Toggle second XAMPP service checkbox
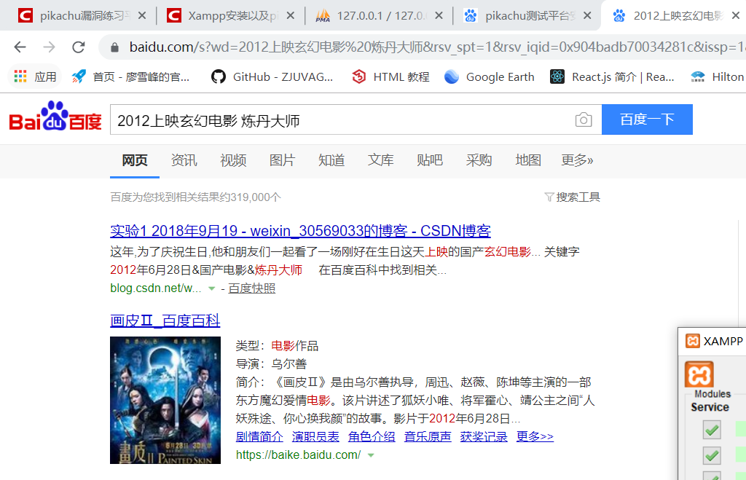This screenshot has height=480, width=746. click(712, 455)
